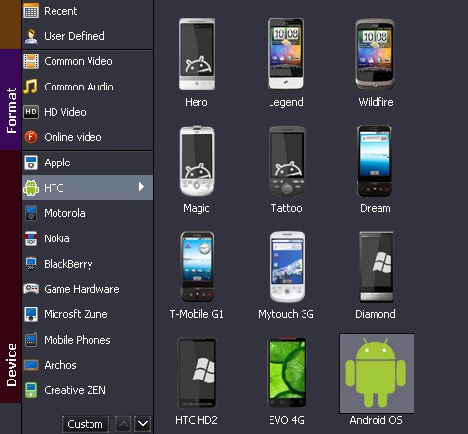Expand the HTC submenu arrow
Viewport: 468px width, 434px height.
[141, 187]
